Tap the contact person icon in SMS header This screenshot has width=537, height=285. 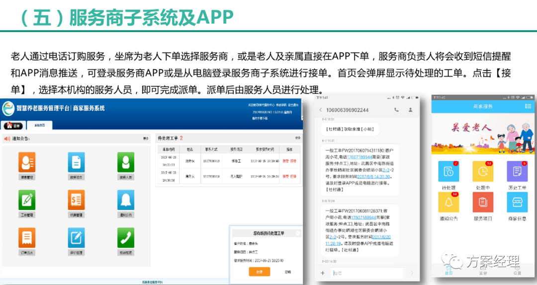coord(410,109)
